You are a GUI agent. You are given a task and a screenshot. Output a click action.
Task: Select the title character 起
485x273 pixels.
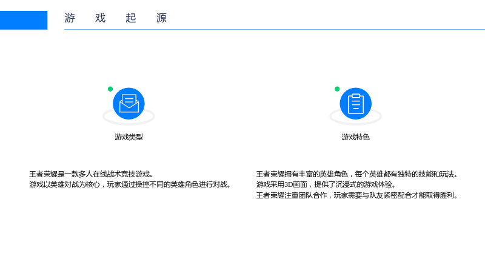(131, 18)
